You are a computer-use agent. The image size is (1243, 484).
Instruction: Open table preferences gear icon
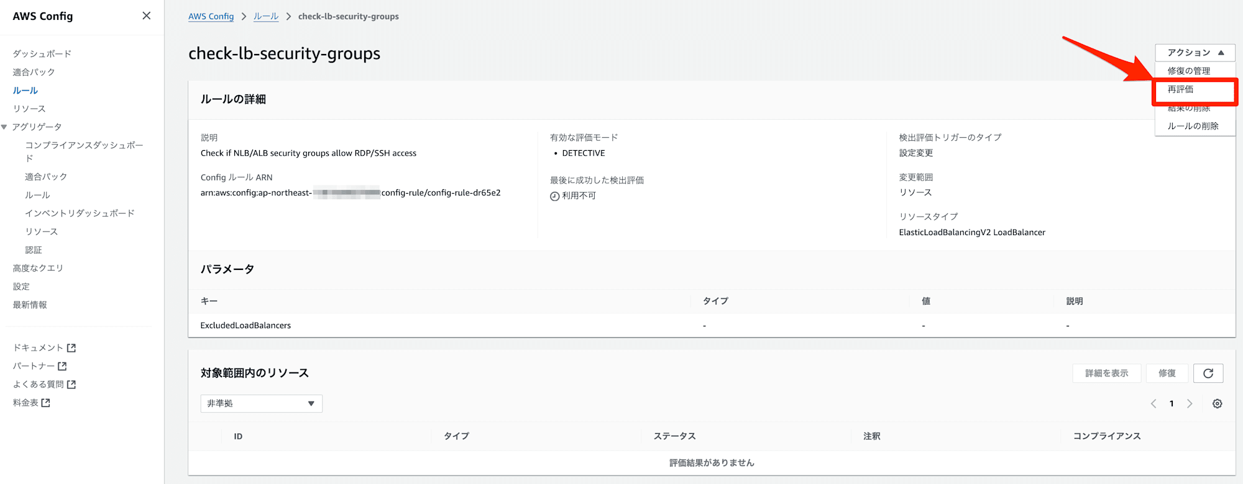pyautogui.click(x=1217, y=403)
